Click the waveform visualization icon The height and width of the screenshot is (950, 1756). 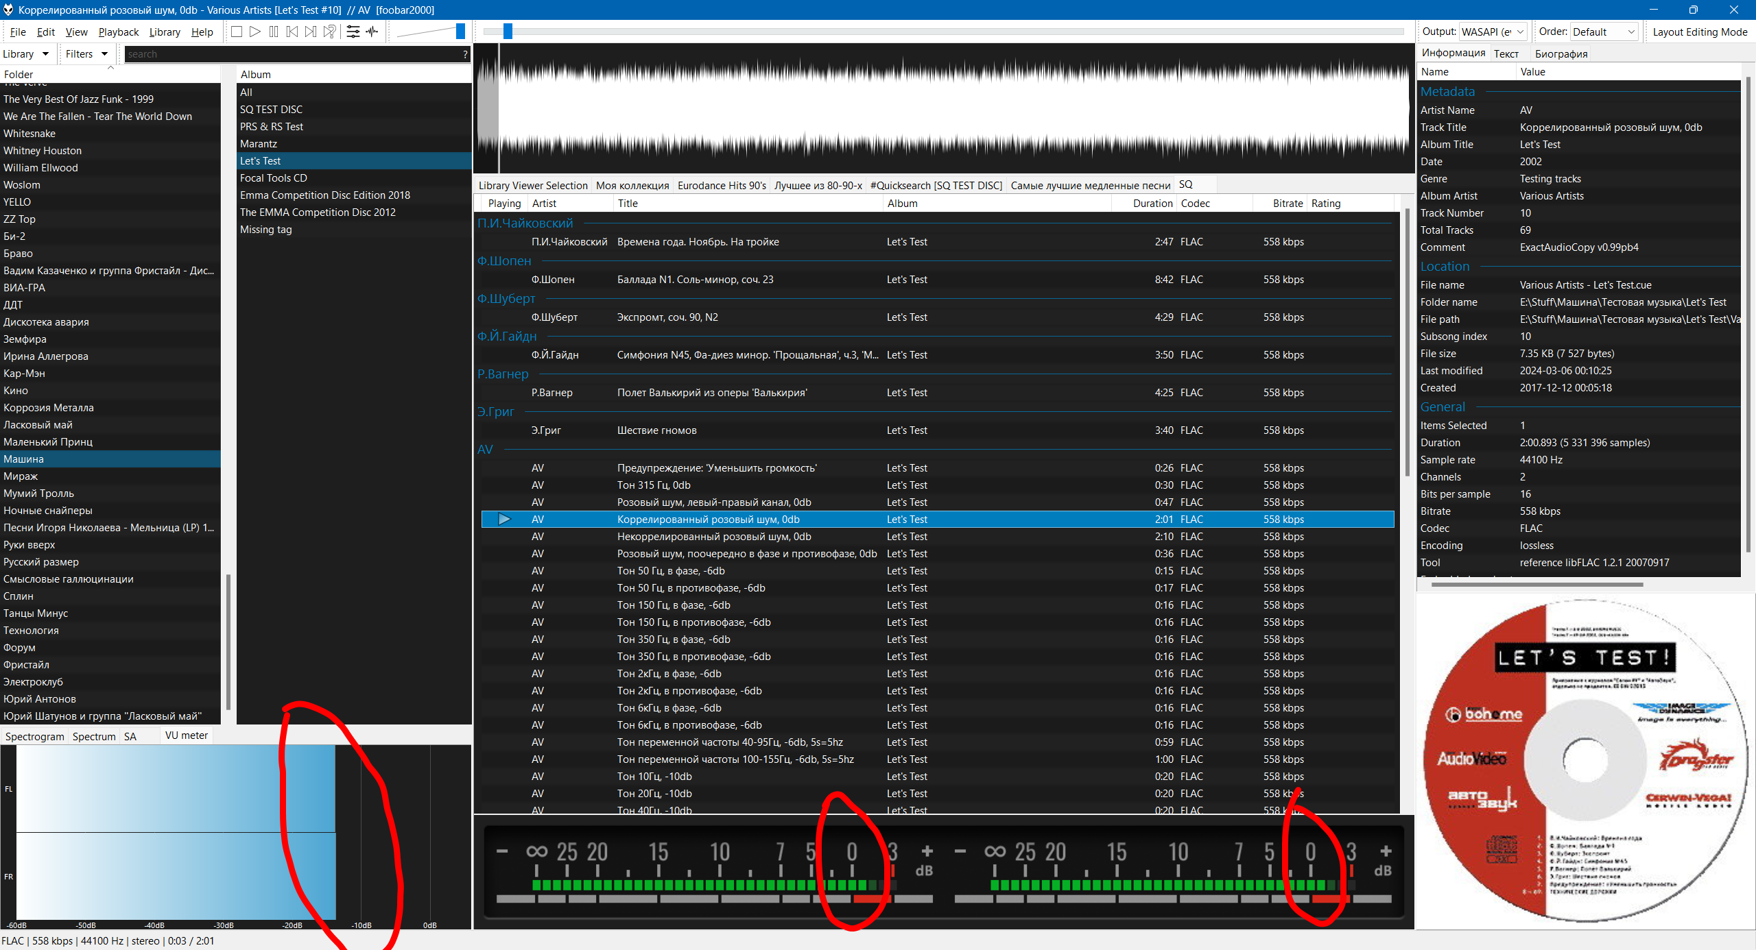click(x=372, y=32)
